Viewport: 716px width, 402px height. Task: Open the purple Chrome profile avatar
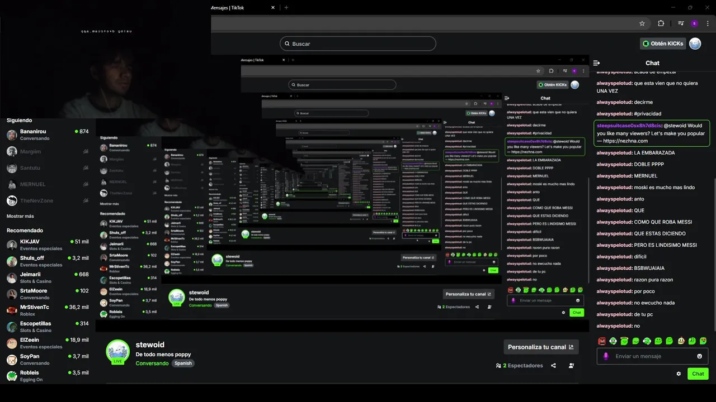tap(694, 23)
